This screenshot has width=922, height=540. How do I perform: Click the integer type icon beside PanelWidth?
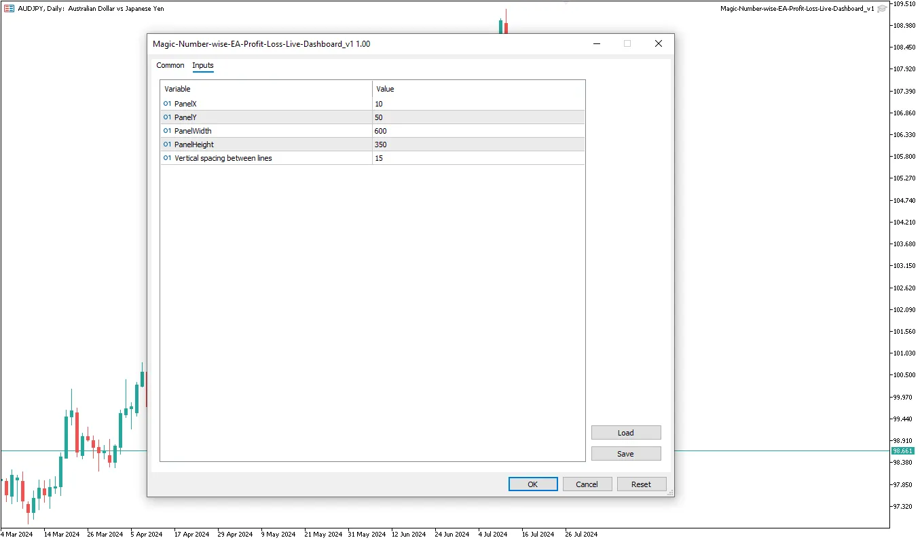pos(167,131)
